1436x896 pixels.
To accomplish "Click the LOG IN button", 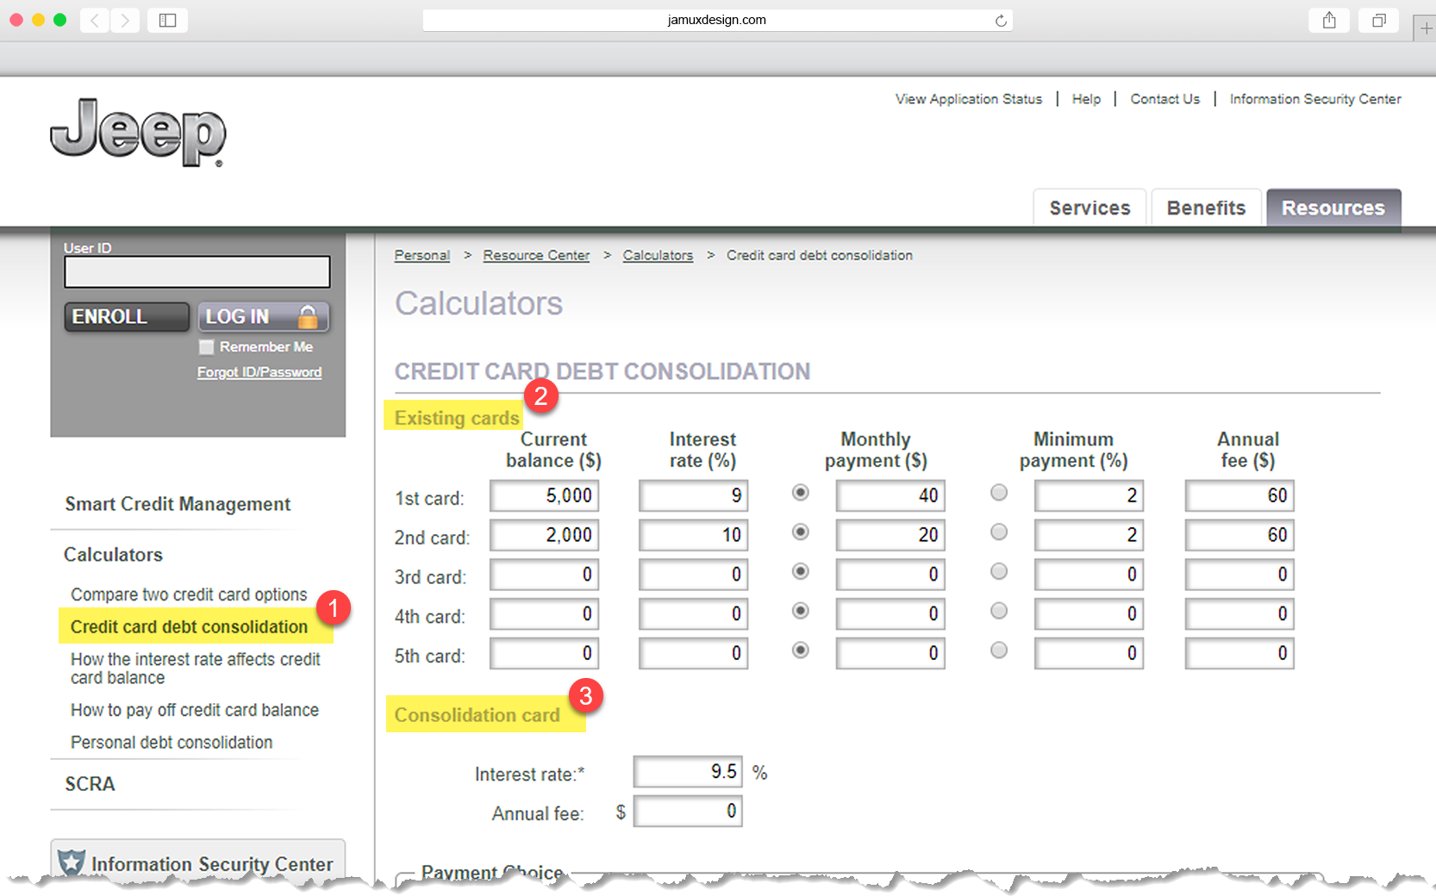I will [264, 317].
